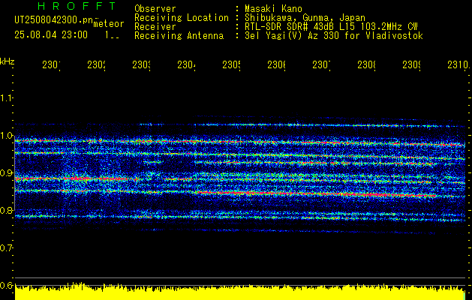472x300 pixels.
Task: Click the kHz axis unit label
Action: [8, 61]
